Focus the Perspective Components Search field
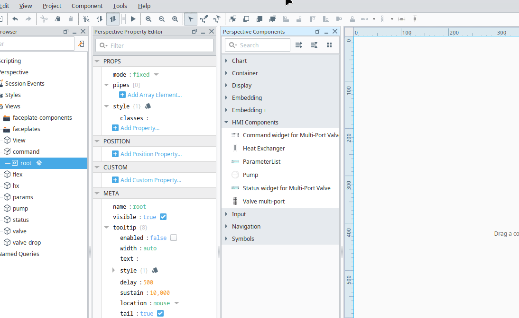The image size is (519, 318). tap(258, 45)
